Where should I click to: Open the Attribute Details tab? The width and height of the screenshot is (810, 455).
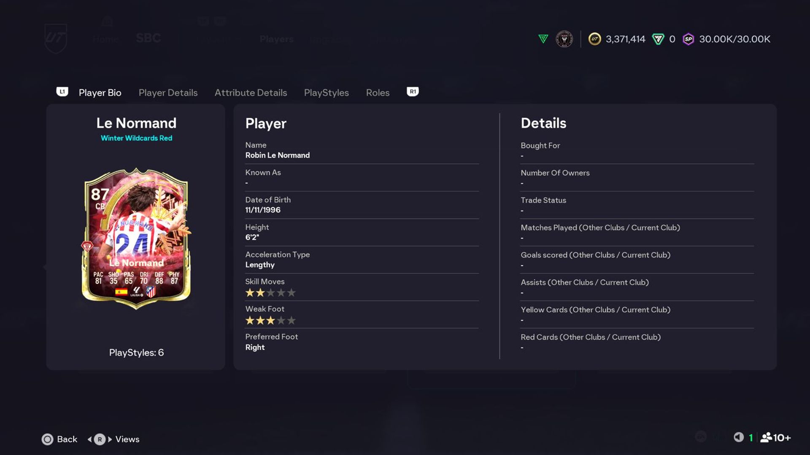(251, 93)
